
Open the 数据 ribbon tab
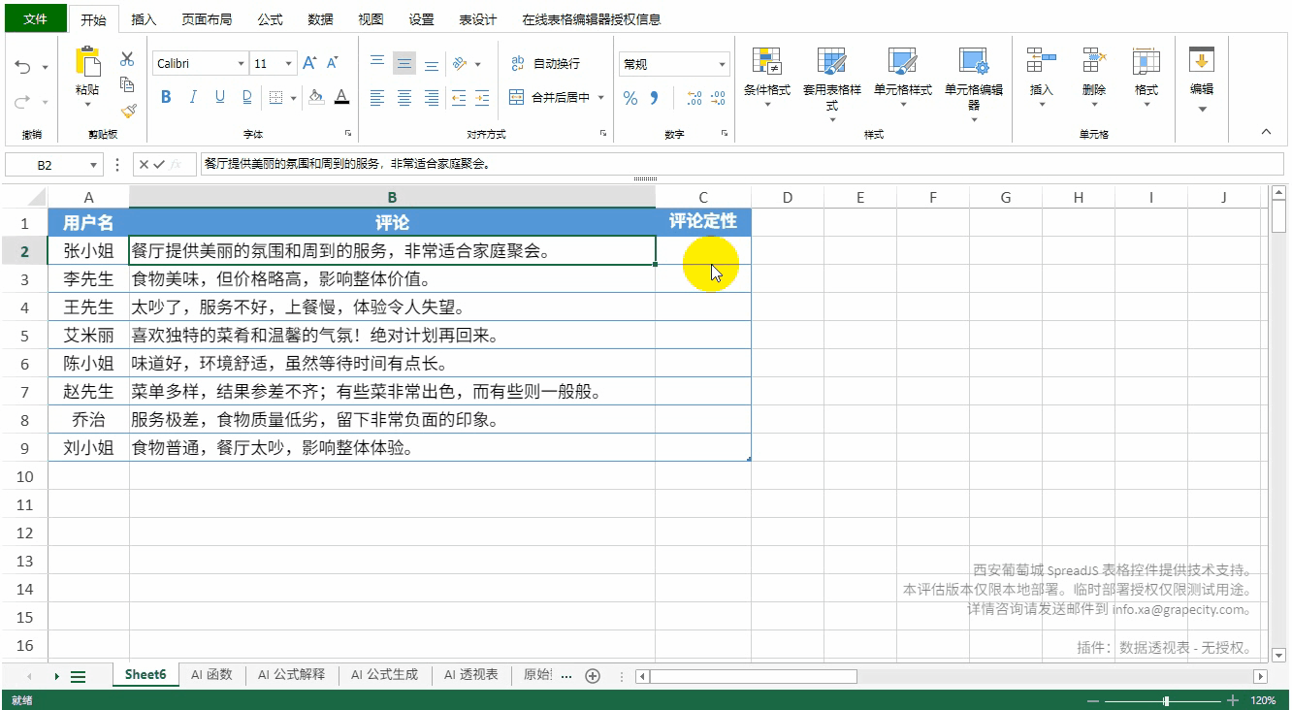(320, 19)
